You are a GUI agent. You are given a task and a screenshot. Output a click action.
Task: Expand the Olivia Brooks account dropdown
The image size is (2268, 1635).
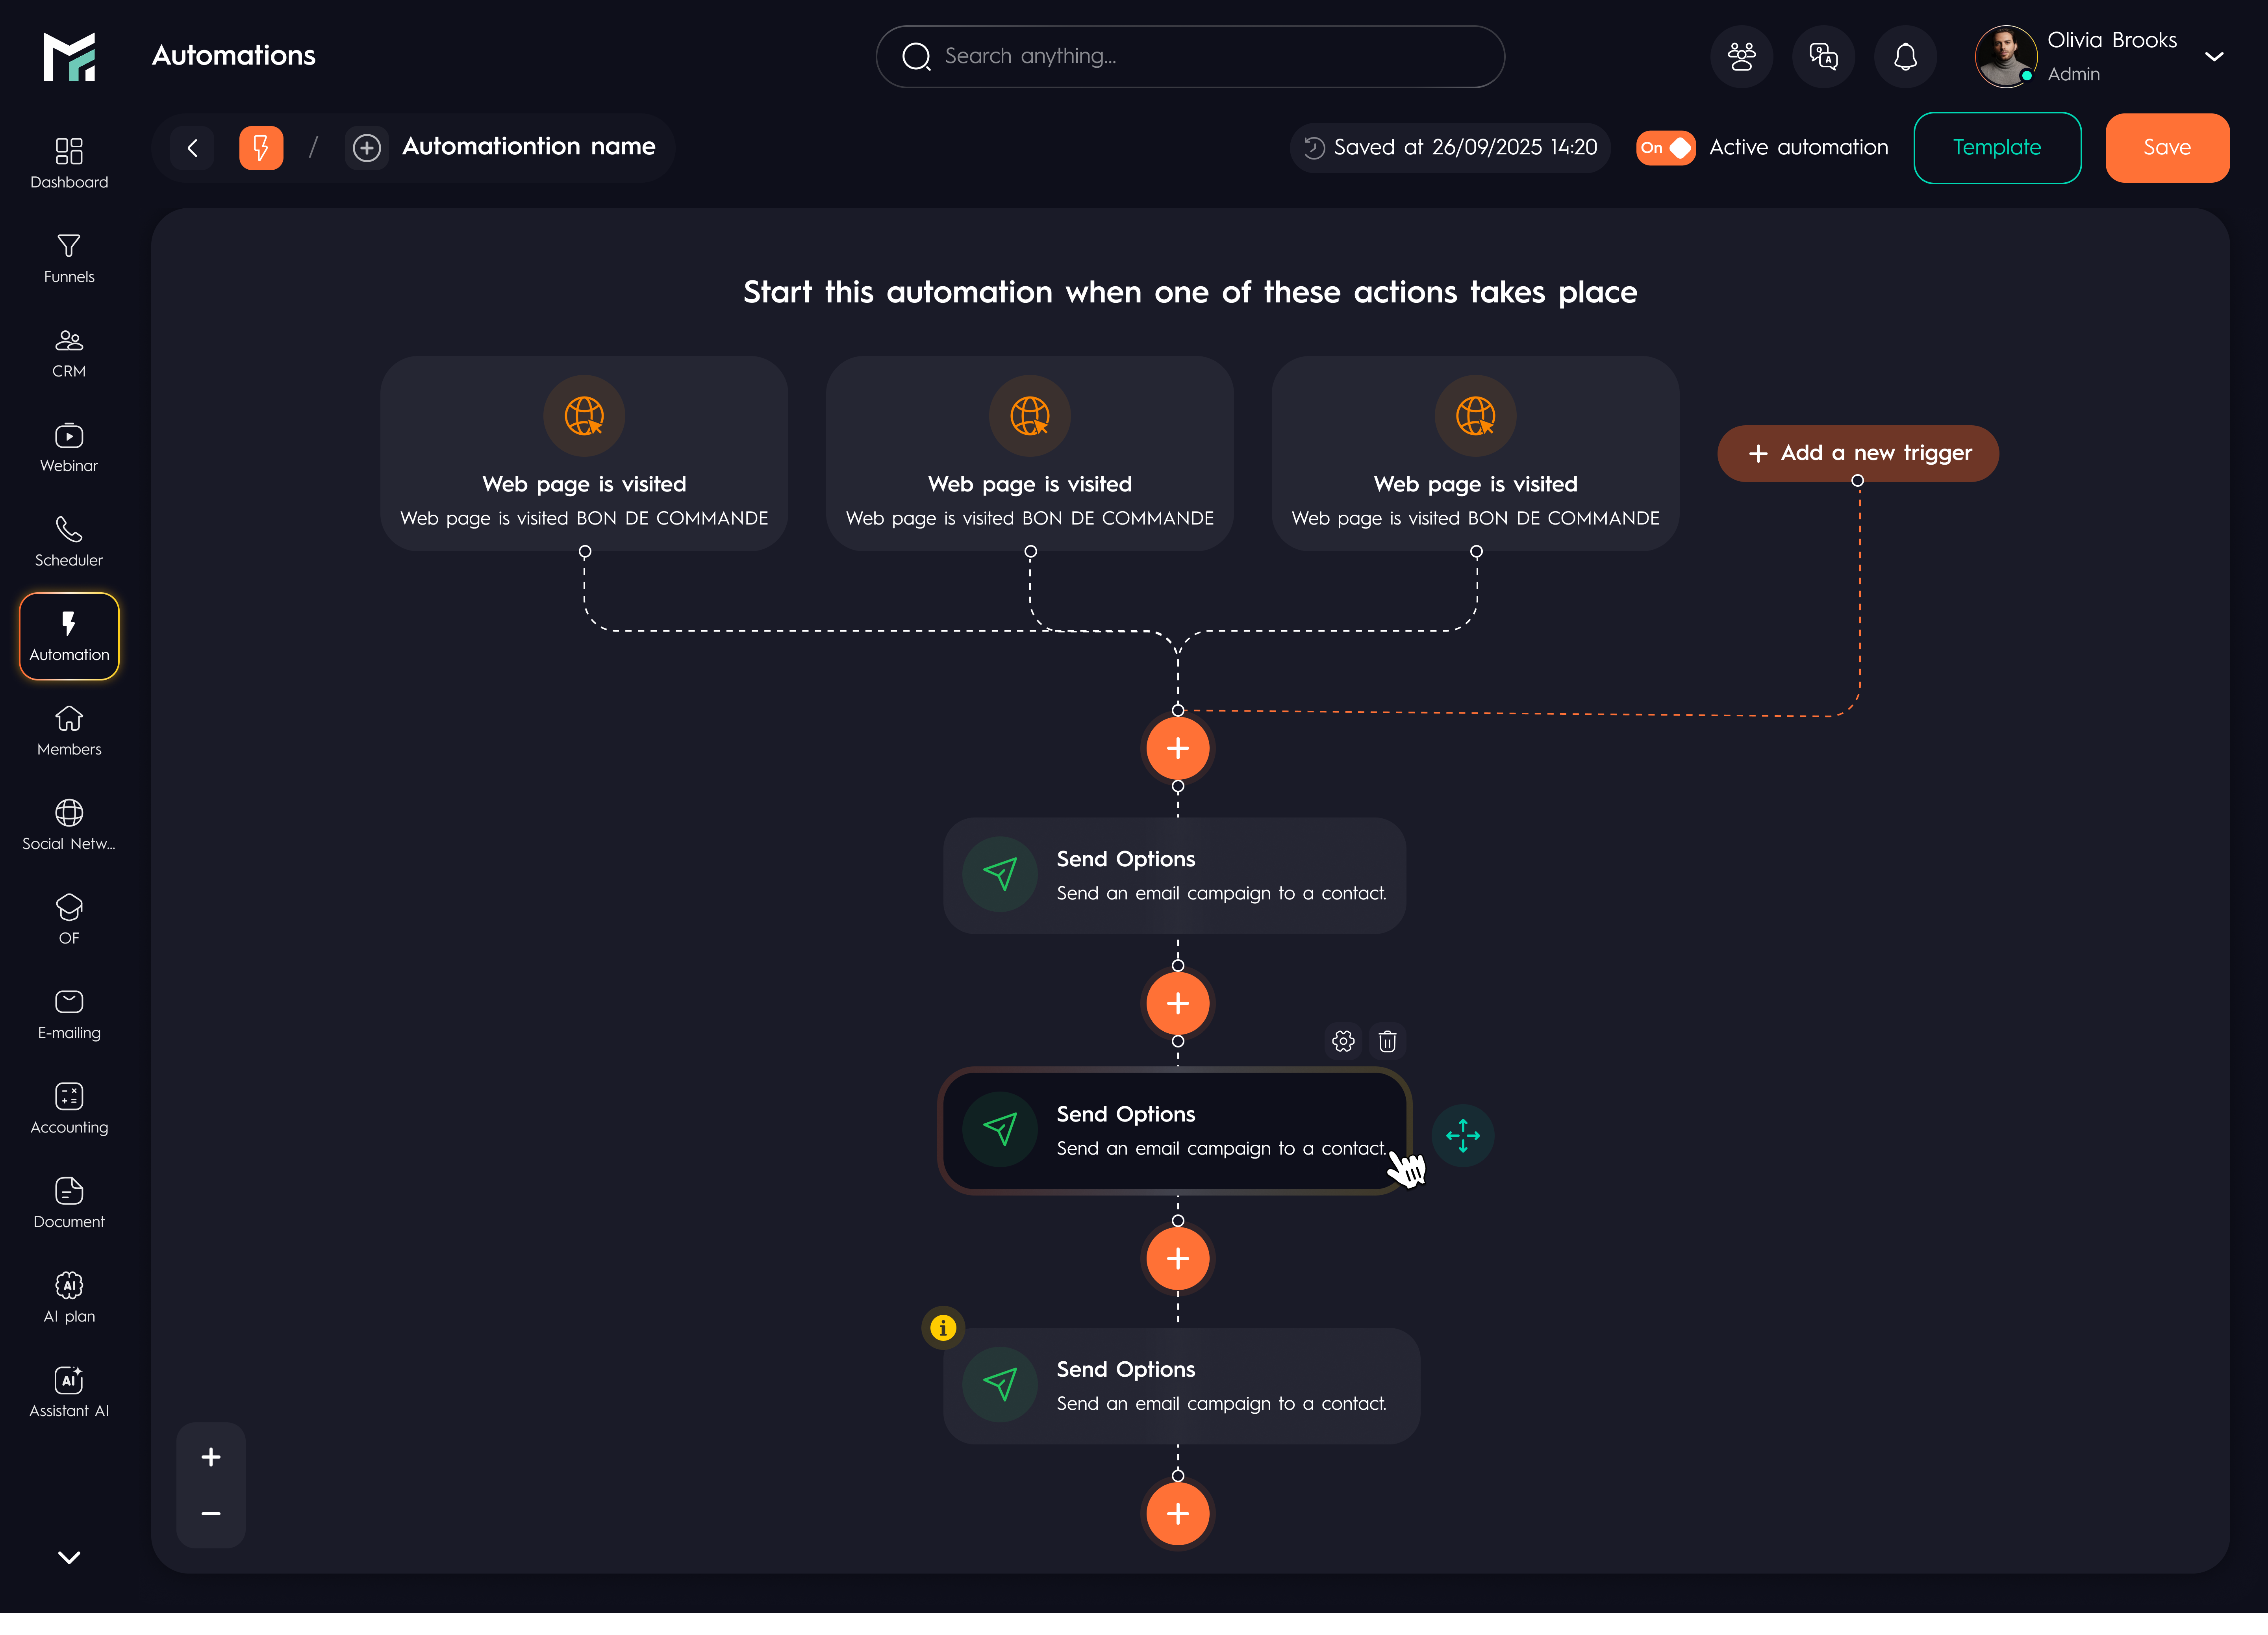coord(2214,57)
